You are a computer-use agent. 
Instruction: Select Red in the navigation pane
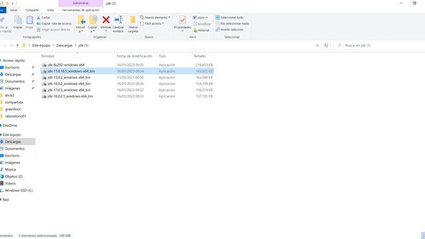coord(6,200)
